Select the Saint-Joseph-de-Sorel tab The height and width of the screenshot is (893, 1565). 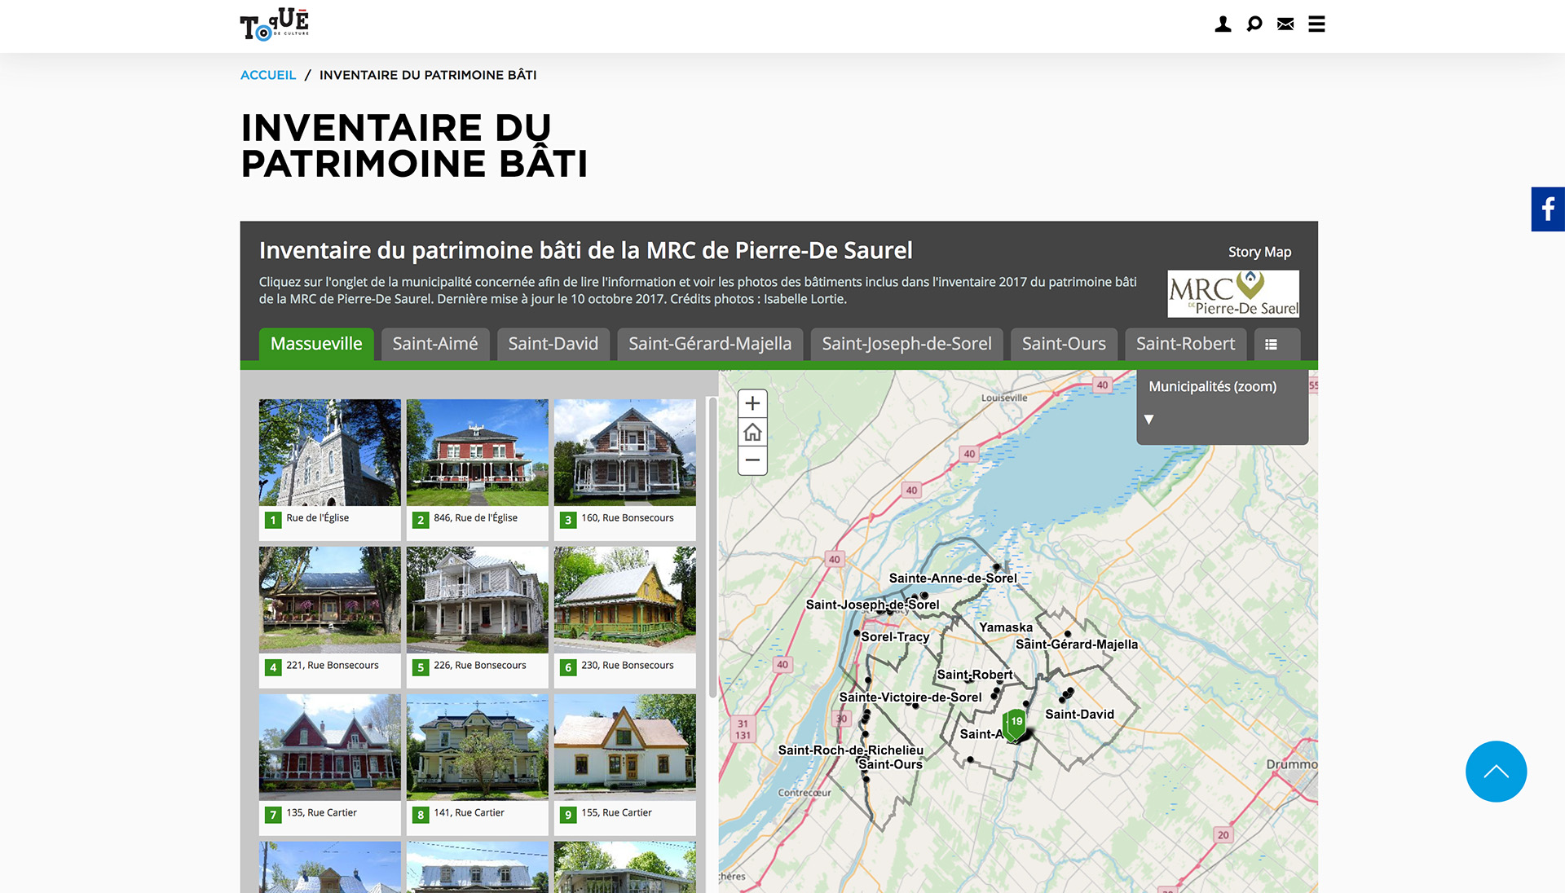click(906, 344)
